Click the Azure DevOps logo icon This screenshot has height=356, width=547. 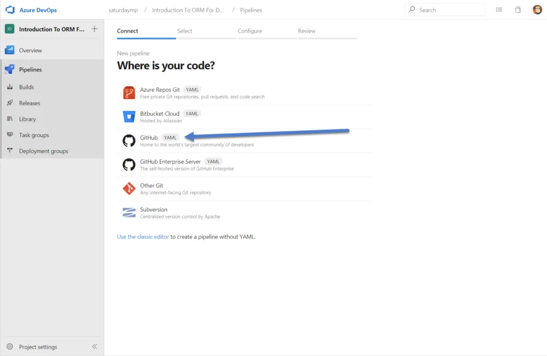tap(10, 10)
